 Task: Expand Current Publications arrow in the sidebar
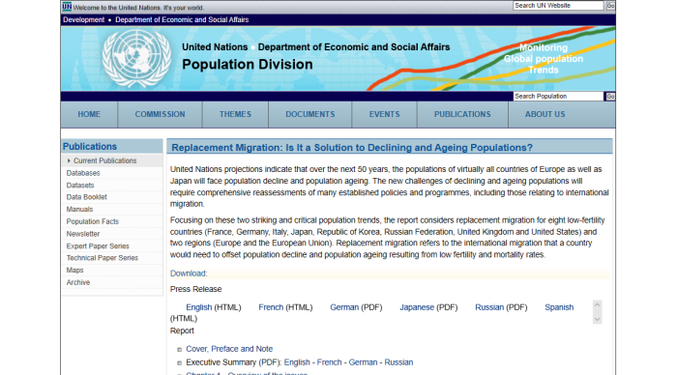(69, 160)
